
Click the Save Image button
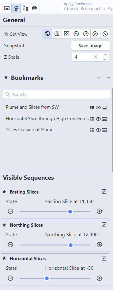(90, 46)
